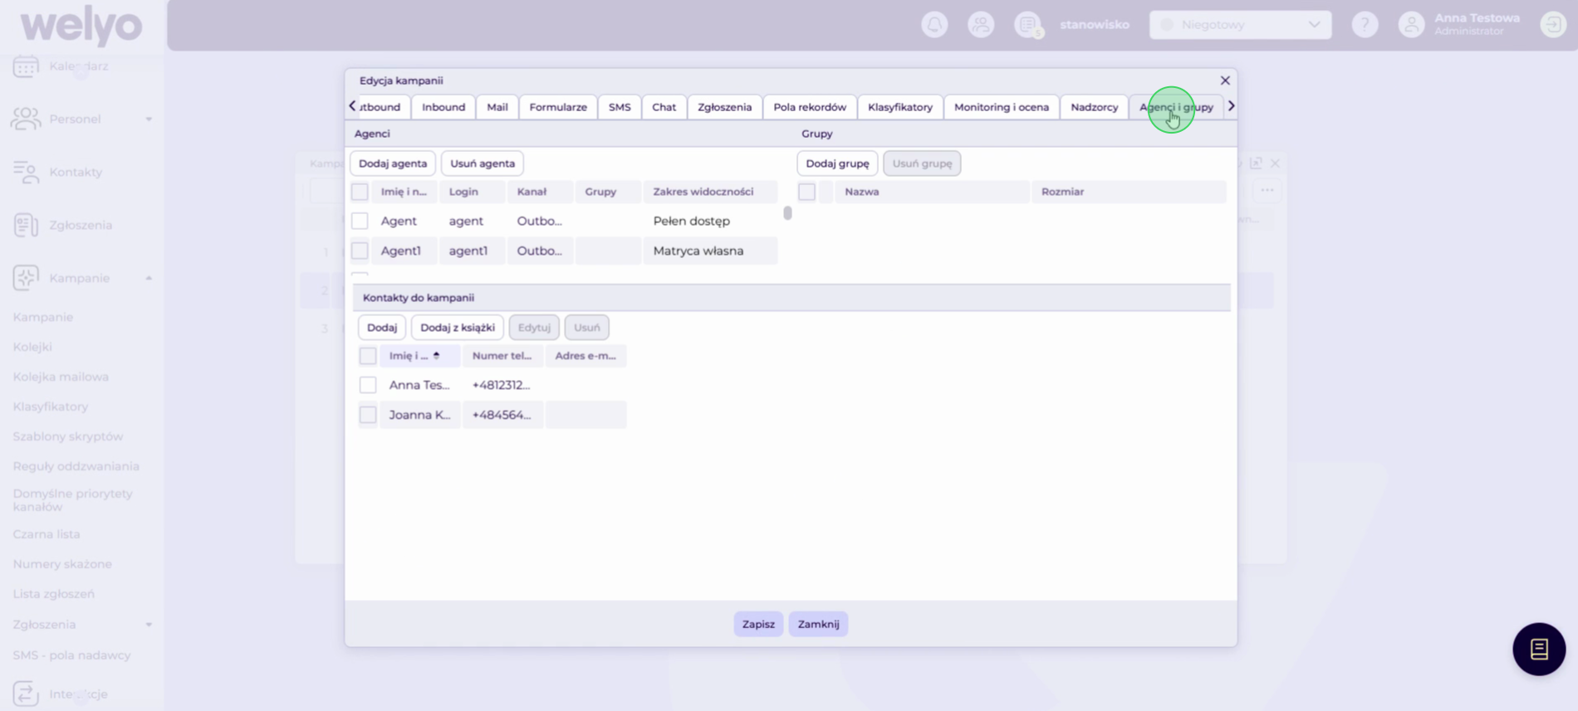Image resolution: width=1578 pixels, height=711 pixels.
Task: Open the notifications bell icon
Action: (x=934, y=25)
